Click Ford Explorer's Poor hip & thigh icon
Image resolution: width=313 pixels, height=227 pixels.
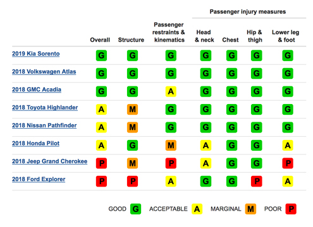(x=257, y=182)
